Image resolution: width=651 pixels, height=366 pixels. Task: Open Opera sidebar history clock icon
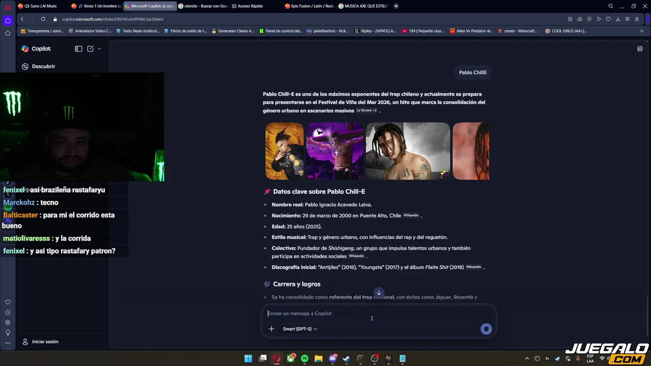point(8,312)
